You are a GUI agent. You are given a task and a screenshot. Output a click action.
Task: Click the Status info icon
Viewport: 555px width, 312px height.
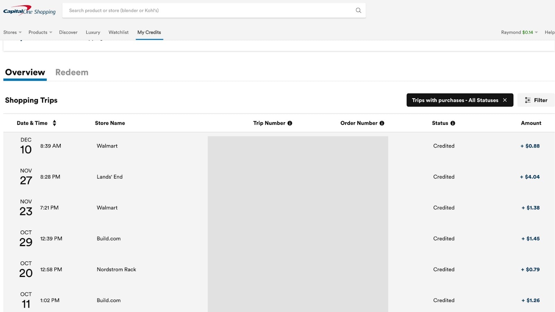(453, 123)
